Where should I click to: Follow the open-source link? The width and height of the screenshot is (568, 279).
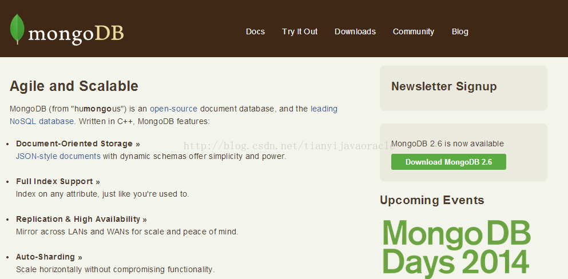tap(173, 109)
